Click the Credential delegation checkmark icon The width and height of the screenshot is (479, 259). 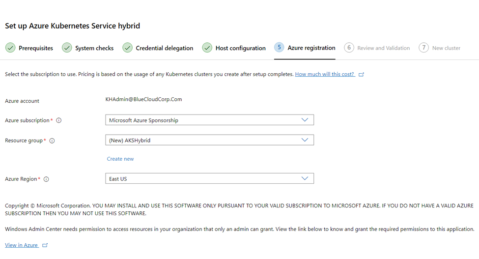[127, 48]
